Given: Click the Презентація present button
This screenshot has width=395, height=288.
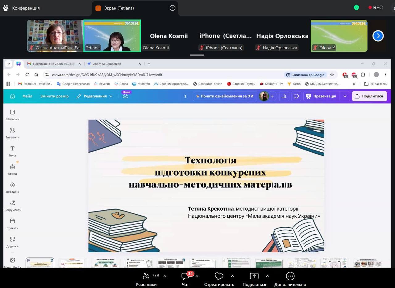Looking at the screenshot, I should [321, 96].
